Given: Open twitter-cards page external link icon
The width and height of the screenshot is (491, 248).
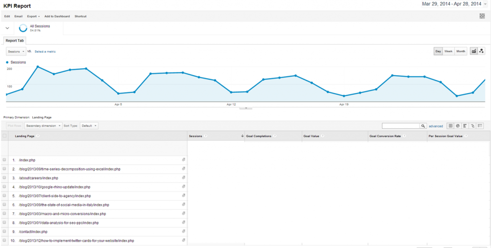Looking at the screenshot, I should point(184,240).
